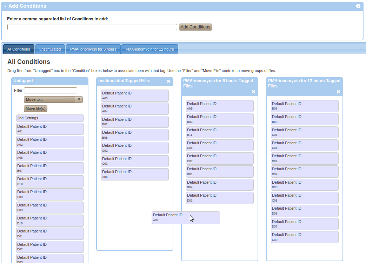Select Default Patient ID A09 in 6 hours box
The image size is (366, 263).
219,106
